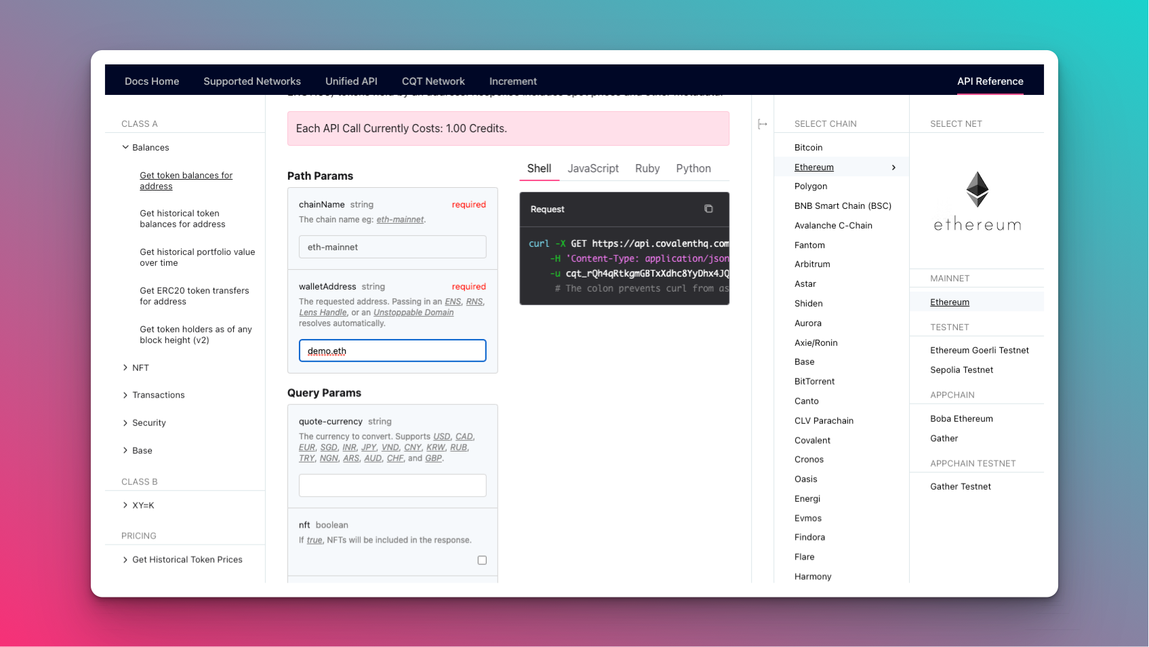The height and width of the screenshot is (647, 1149).
Task: Click the chainName input field
Action: tap(392, 247)
